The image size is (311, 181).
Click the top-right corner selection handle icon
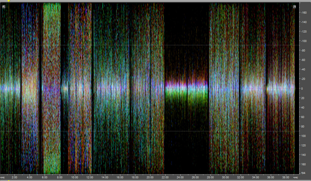pyautogui.click(x=294, y=6)
